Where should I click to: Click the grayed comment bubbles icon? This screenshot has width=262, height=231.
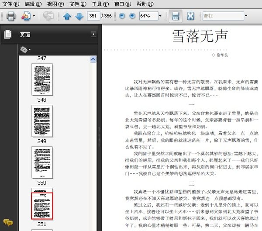pyautogui.click(x=48, y=16)
